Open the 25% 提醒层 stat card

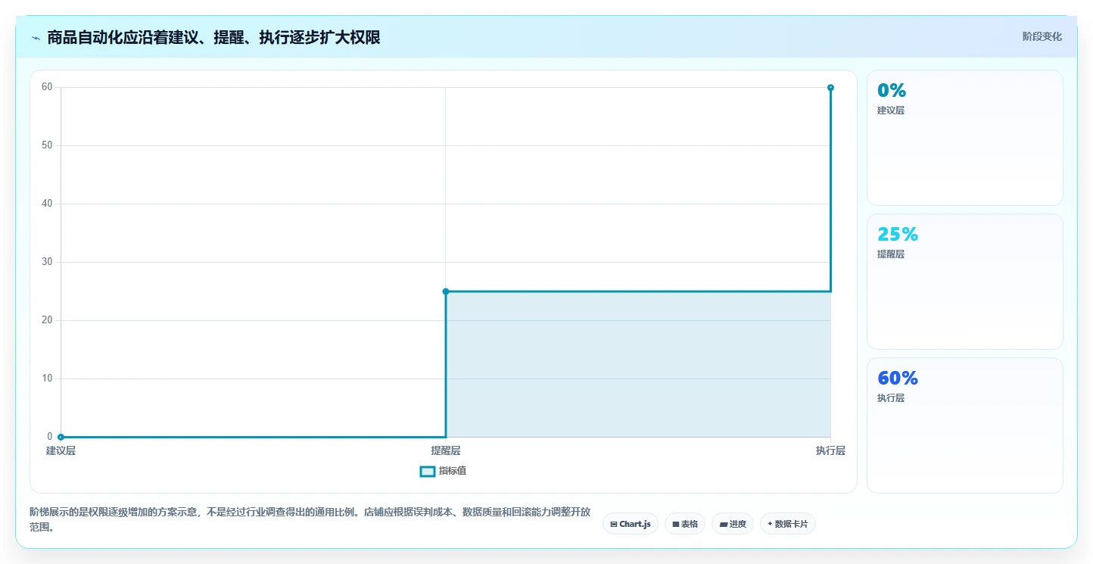965,282
